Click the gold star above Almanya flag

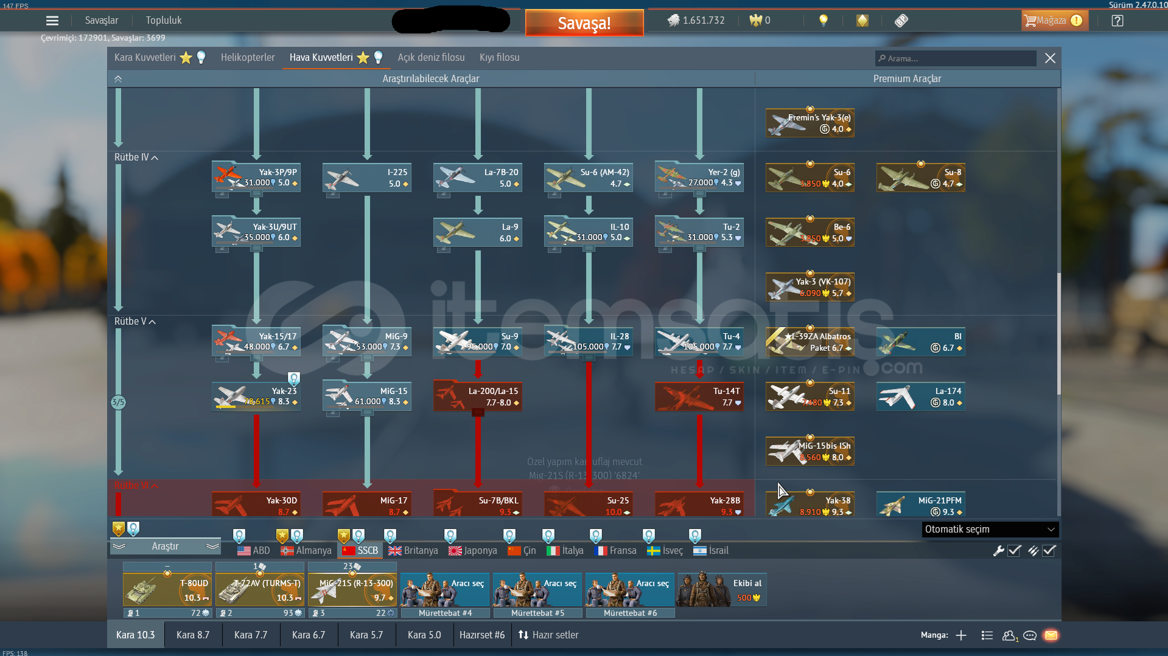tap(282, 536)
